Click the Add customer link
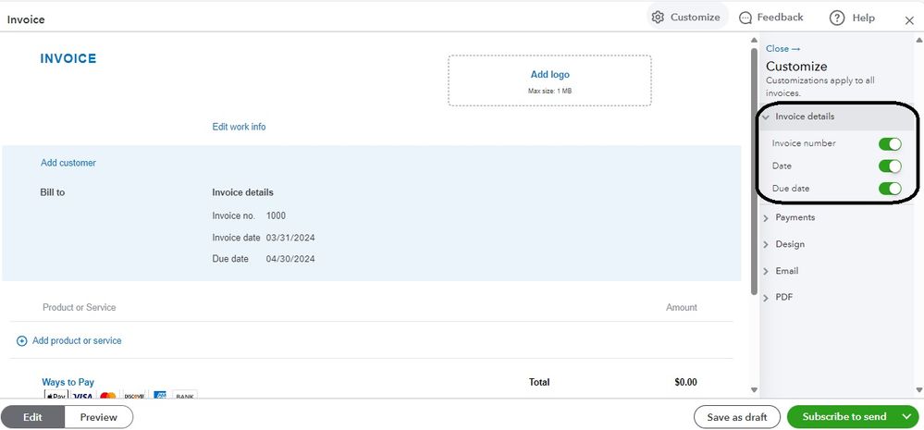The image size is (924, 430). [x=68, y=163]
